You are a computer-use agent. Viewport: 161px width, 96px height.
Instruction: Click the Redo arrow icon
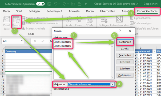click(x=65, y=4)
